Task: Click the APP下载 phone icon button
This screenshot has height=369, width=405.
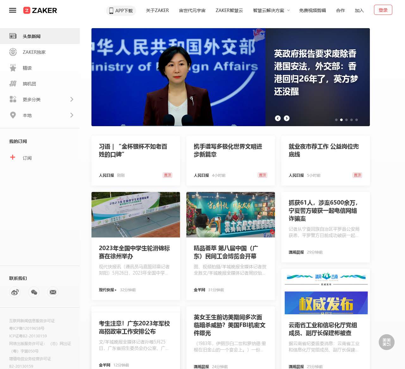Action: [x=121, y=10]
